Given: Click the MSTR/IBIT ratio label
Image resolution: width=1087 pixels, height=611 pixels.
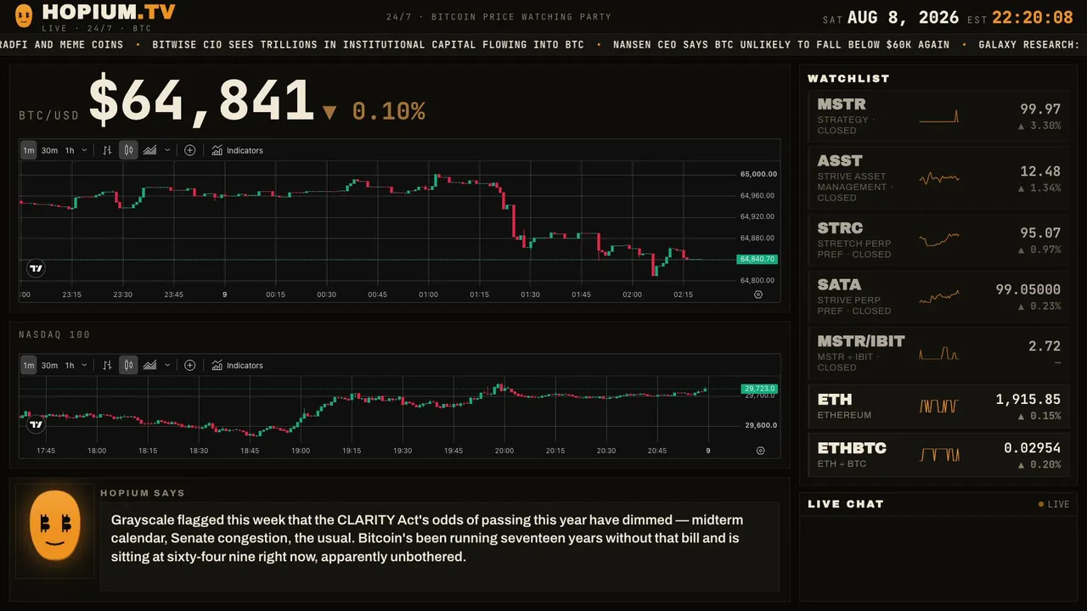Looking at the screenshot, I should 861,341.
